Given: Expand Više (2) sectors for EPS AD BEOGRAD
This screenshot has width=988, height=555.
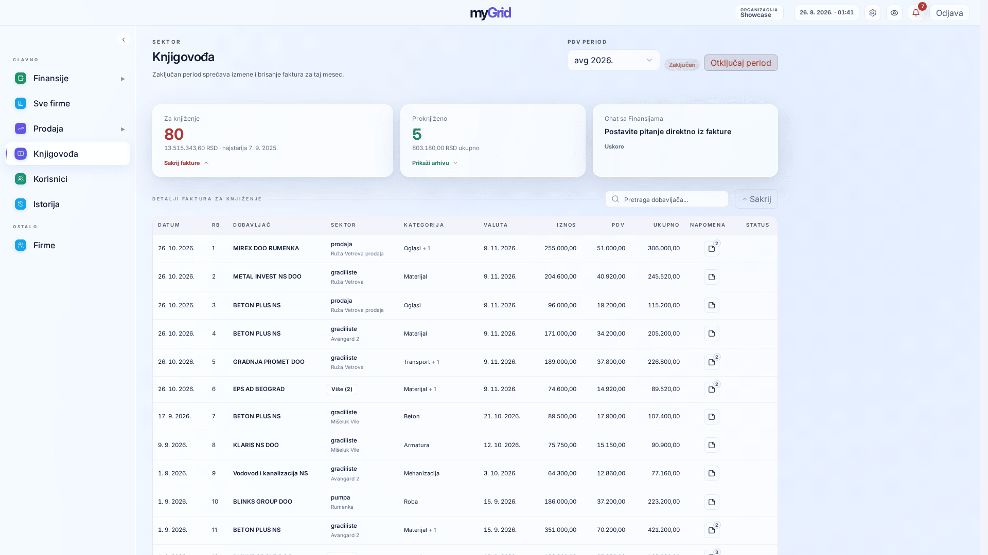Looking at the screenshot, I should [x=342, y=389].
